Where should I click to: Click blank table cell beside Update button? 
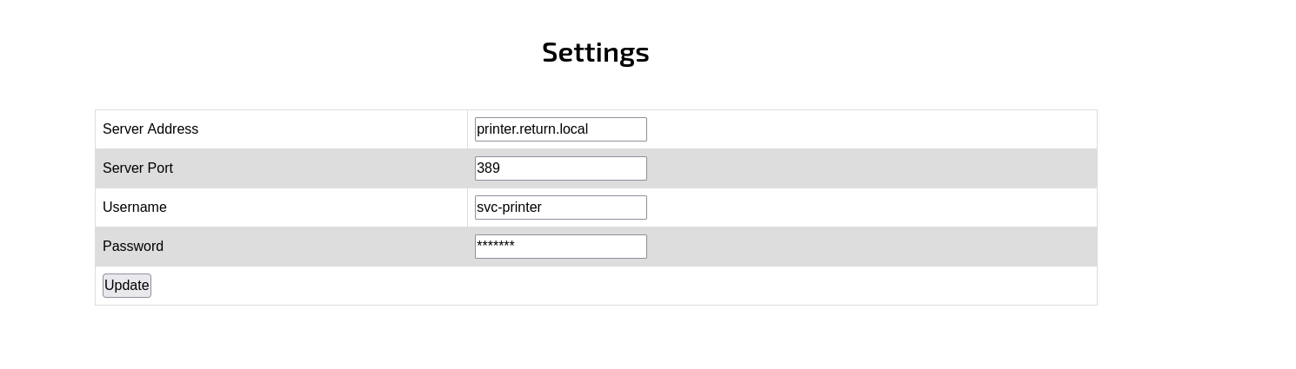[624, 286]
